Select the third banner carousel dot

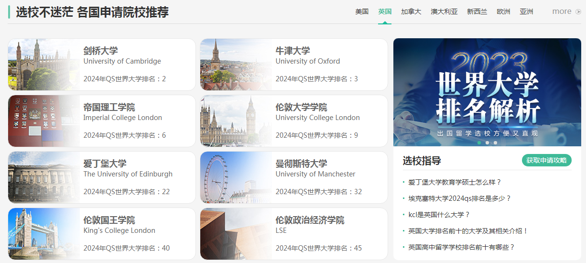pos(495,142)
